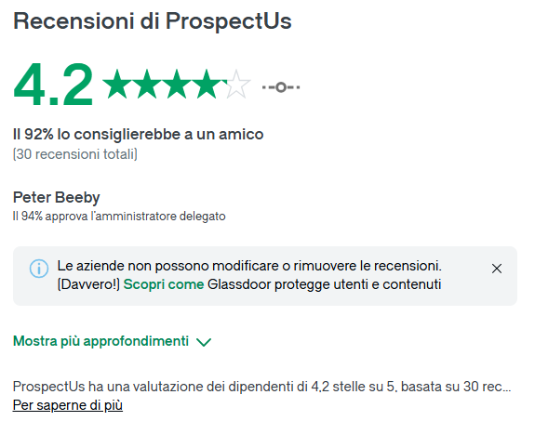Click the first green rating star
The width and height of the screenshot is (535, 421).
(117, 84)
